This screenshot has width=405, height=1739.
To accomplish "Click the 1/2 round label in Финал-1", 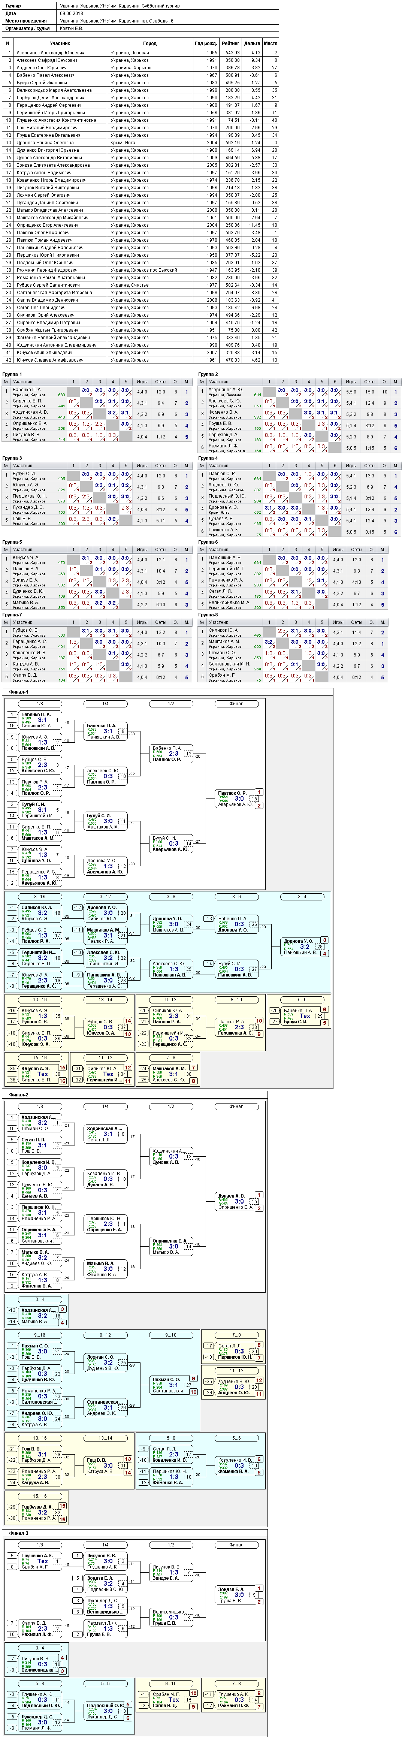I will (171, 703).
